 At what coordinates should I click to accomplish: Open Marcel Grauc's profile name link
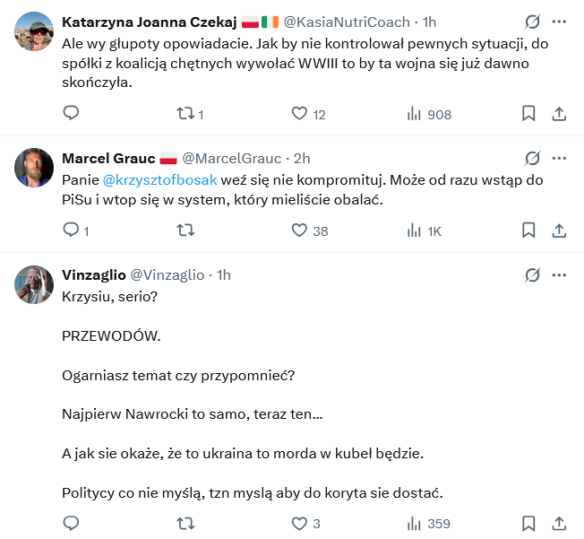click(108, 159)
